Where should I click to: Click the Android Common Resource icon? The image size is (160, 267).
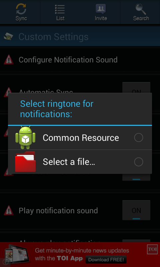coord(25,138)
